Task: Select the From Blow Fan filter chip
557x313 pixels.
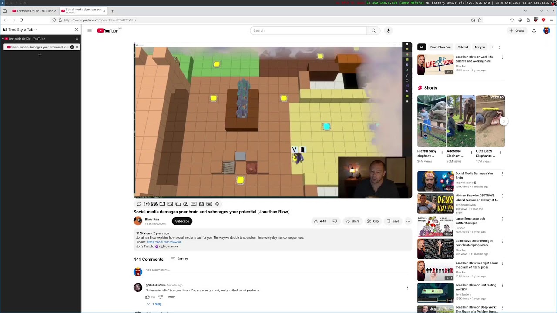Action: tap(440, 47)
